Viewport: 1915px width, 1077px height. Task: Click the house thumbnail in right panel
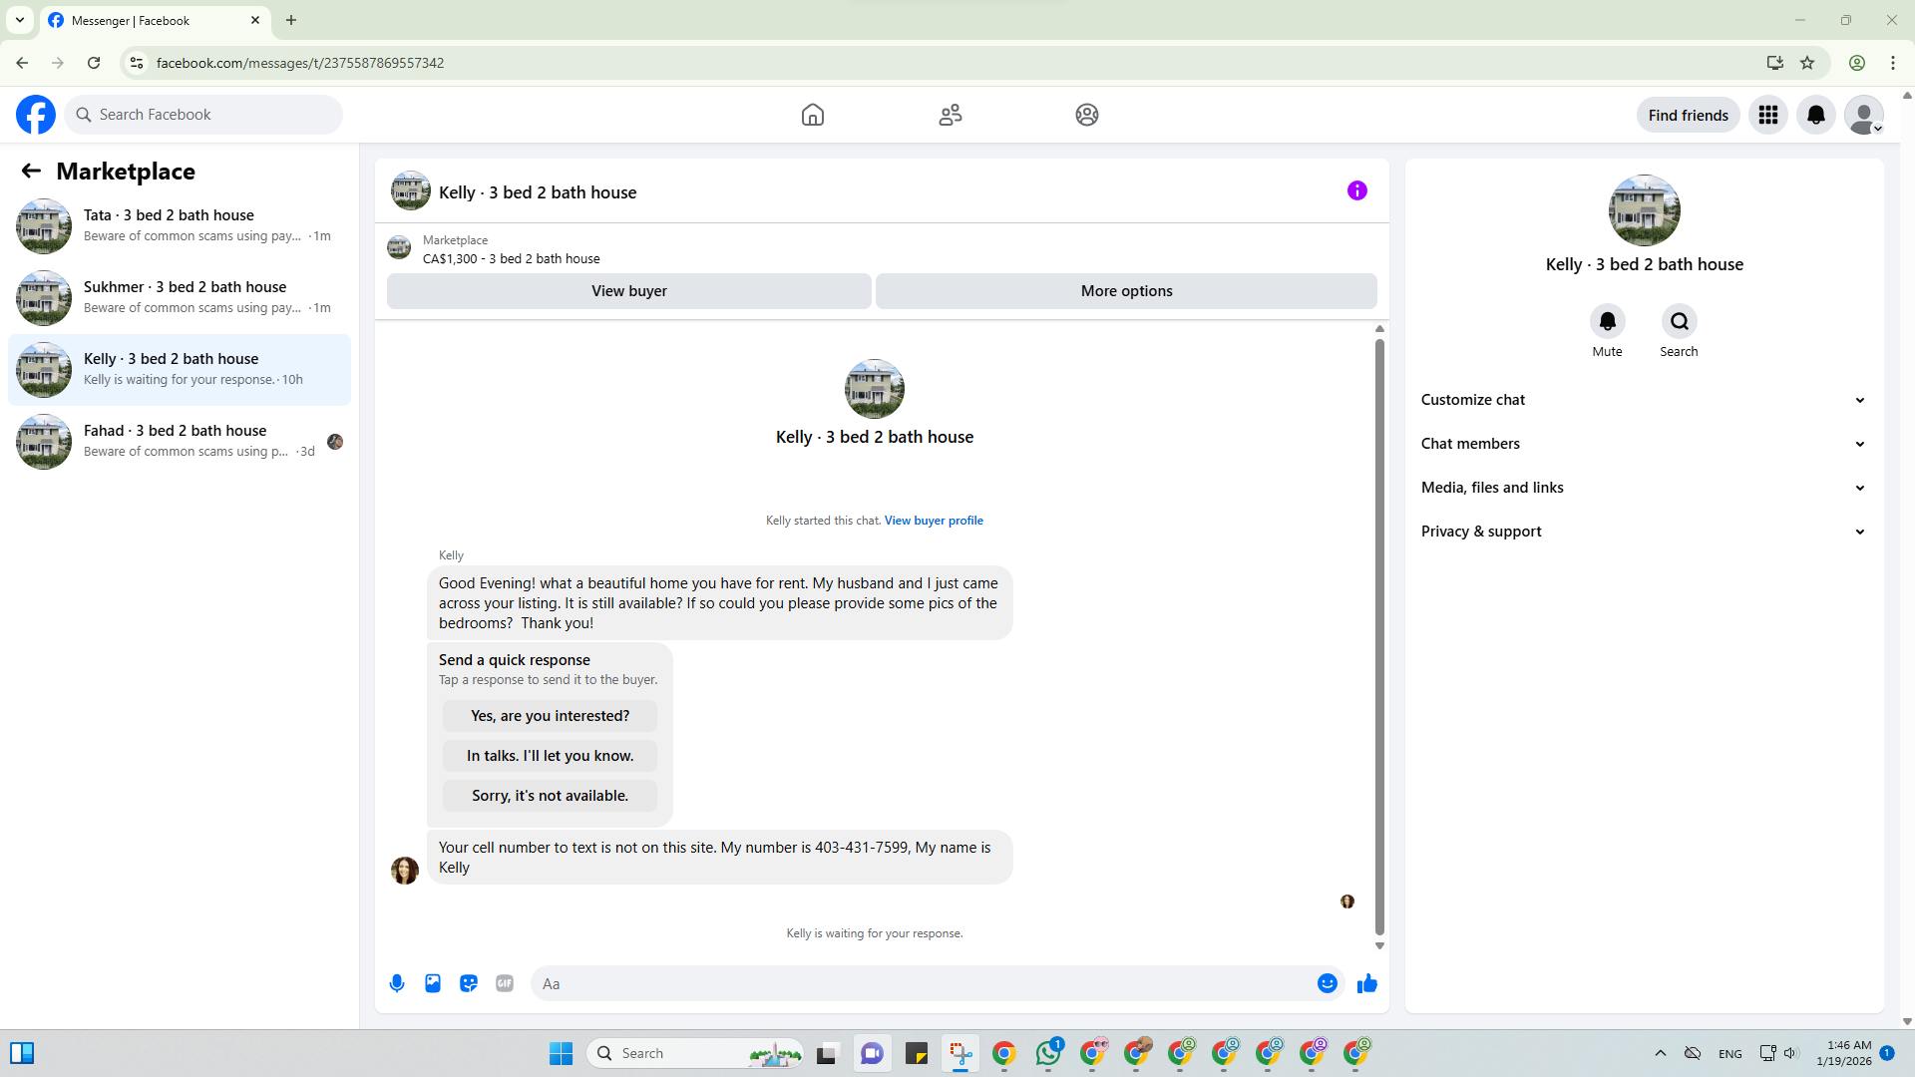1645,210
